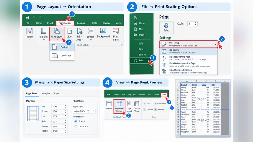Choose Fit All Columns on One Page
Screen dimensions: 253x142
coord(188,65)
